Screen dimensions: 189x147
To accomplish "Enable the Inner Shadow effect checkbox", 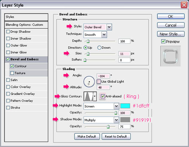I will coord(8,38).
